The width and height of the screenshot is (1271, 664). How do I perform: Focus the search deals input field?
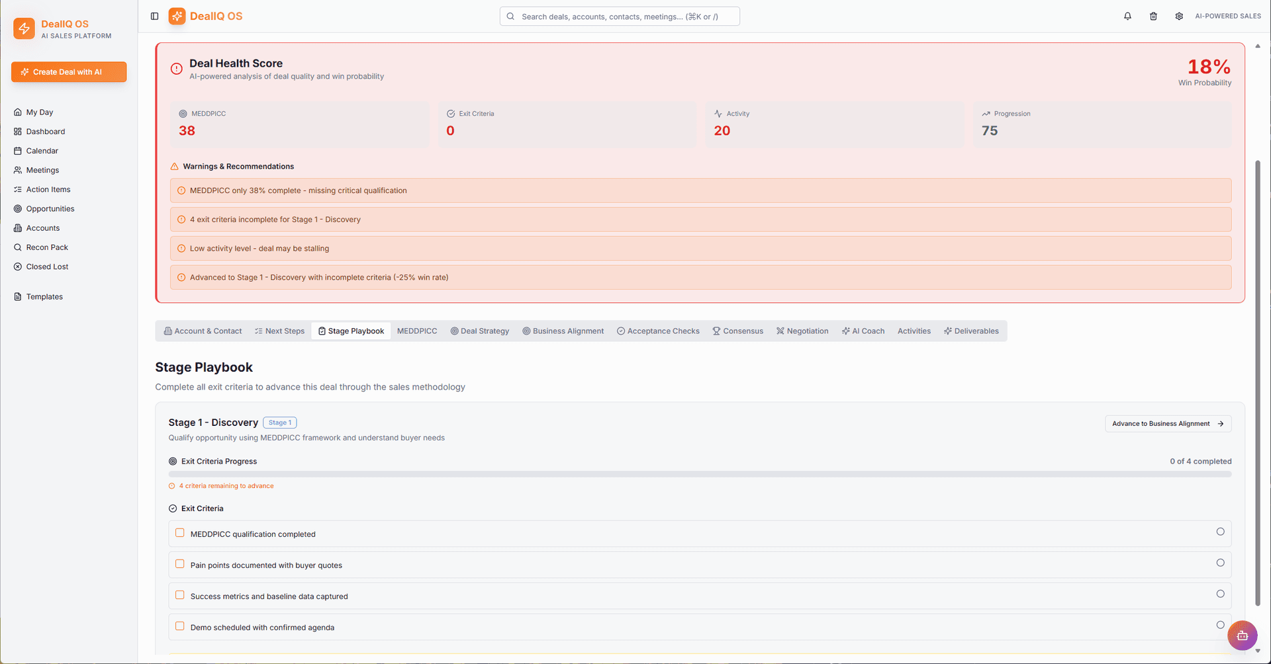620,17
